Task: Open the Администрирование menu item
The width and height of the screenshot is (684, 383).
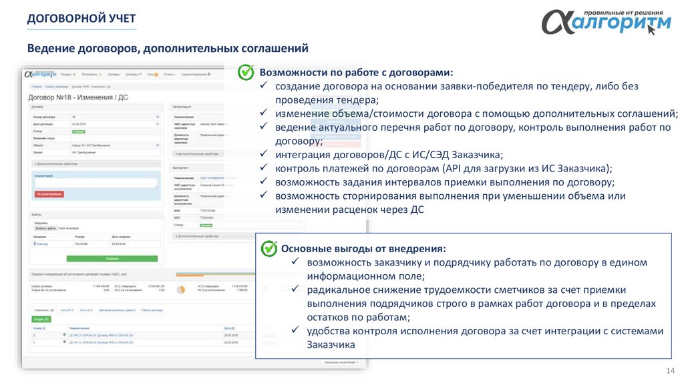Action: coord(196,75)
